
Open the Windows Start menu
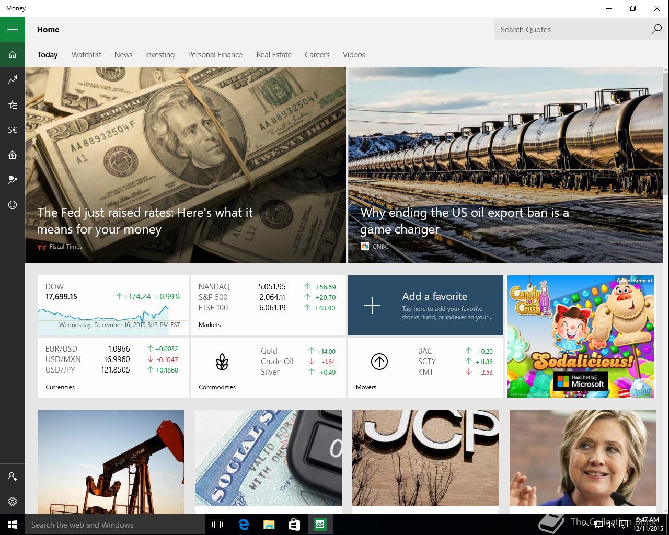[x=13, y=525]
